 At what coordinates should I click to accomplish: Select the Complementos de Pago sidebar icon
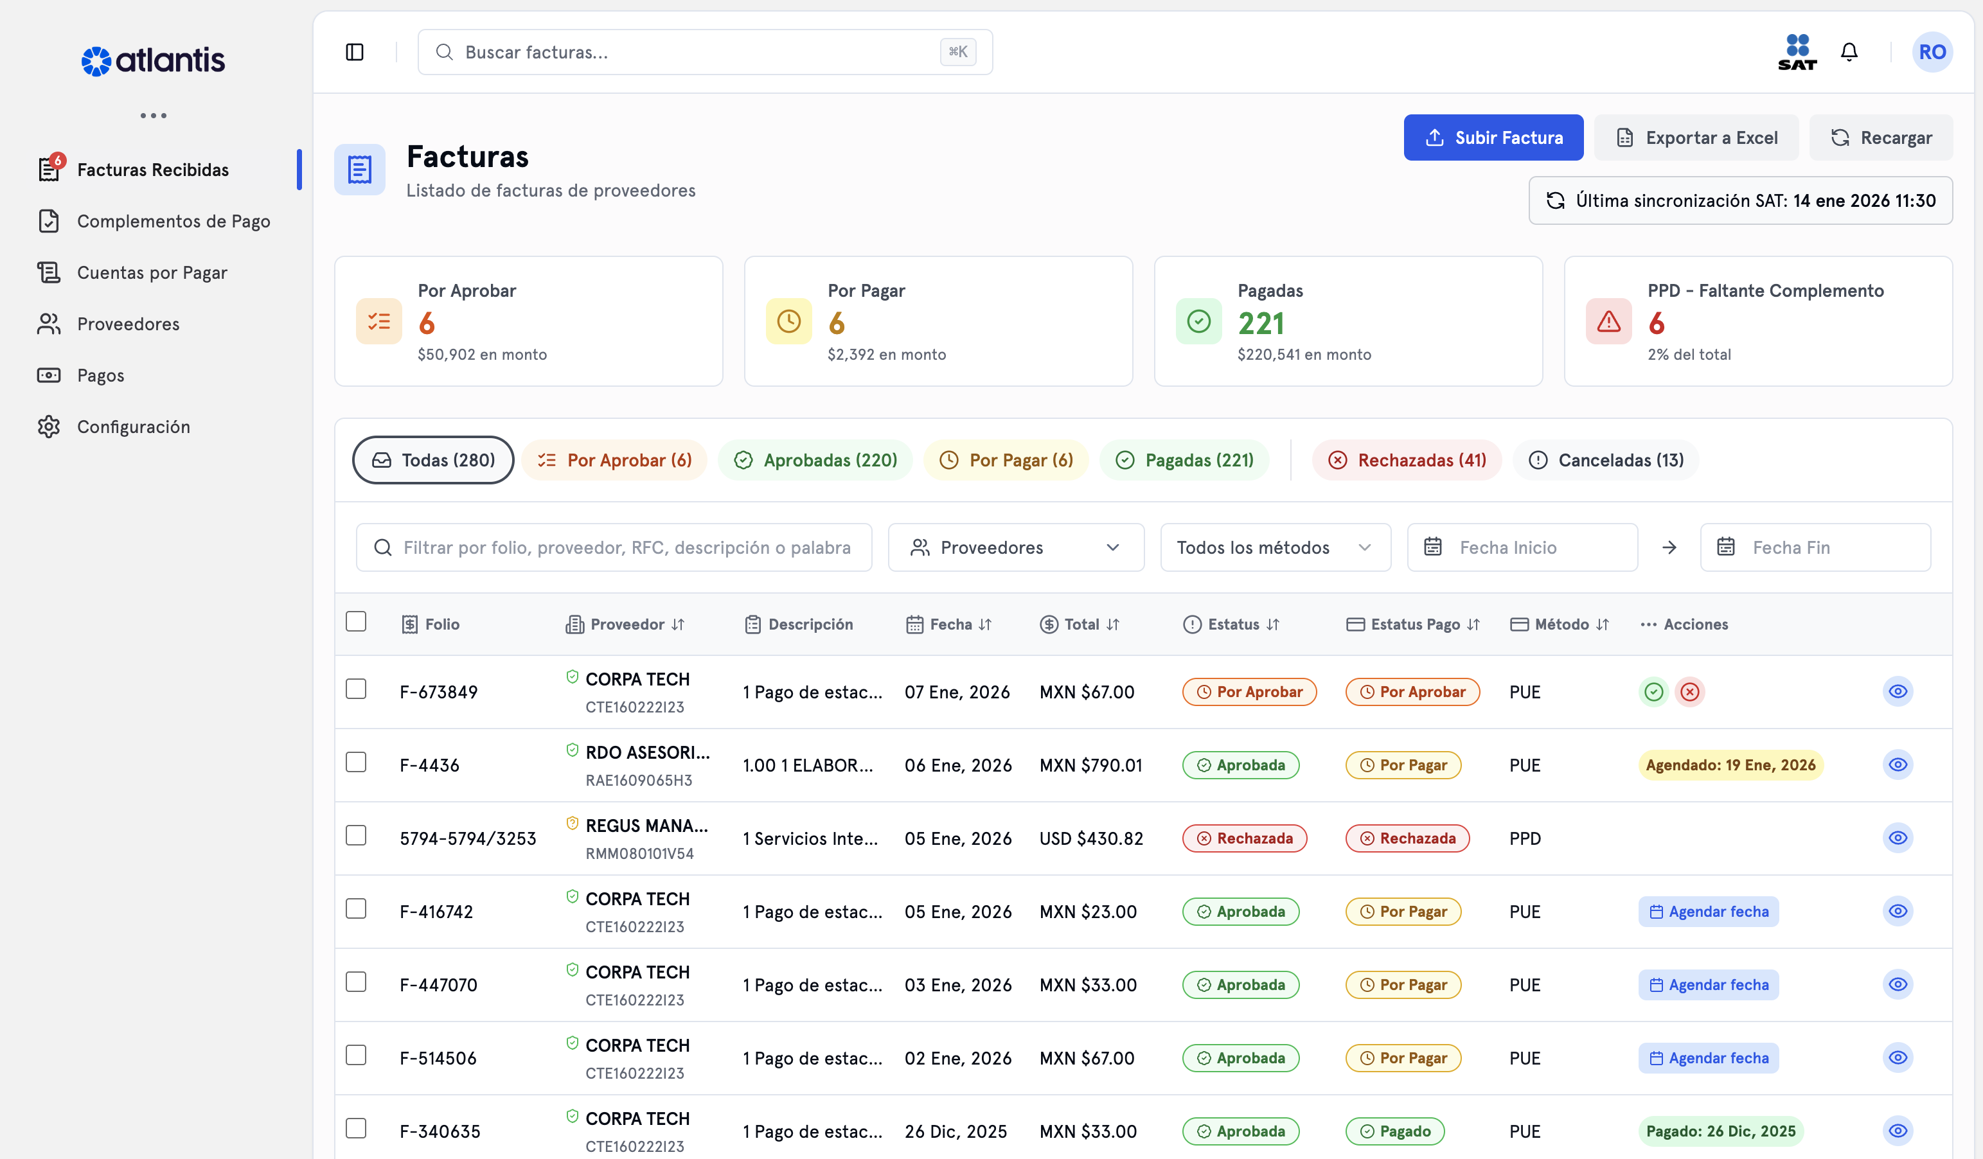coord(49,221)
